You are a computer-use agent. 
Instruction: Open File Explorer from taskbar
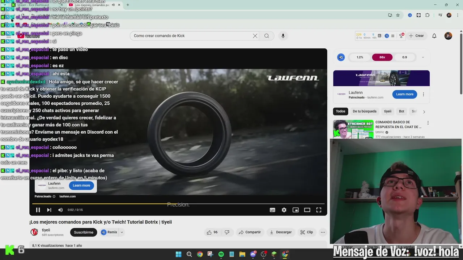point(242,254)
